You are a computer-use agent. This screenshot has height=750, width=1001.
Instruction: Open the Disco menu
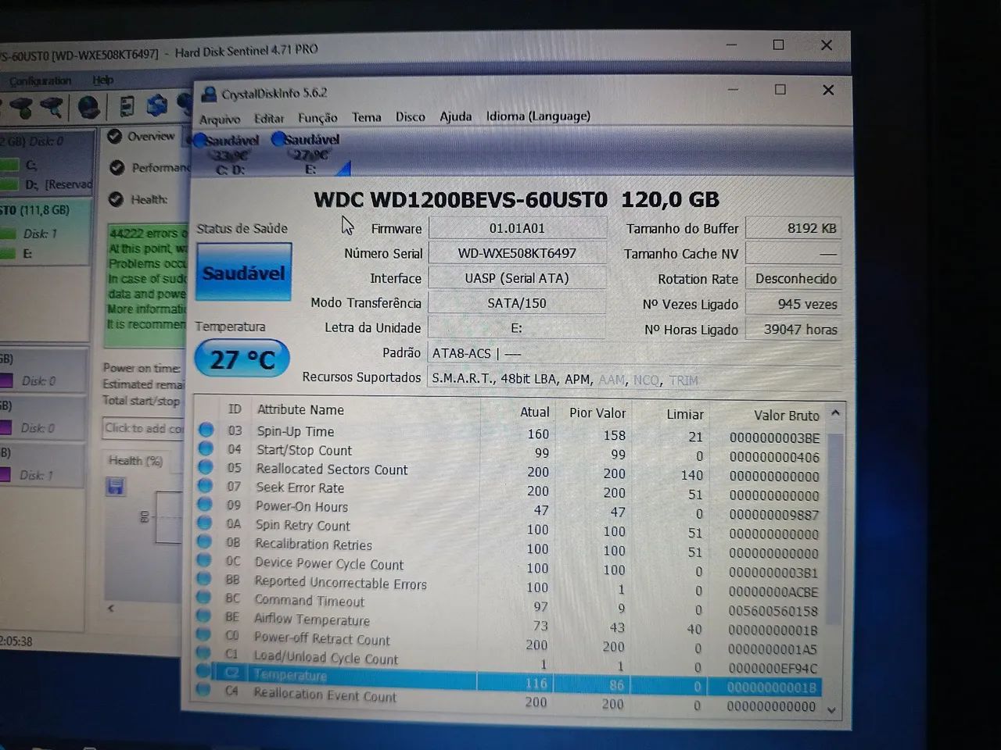[410, 116]
